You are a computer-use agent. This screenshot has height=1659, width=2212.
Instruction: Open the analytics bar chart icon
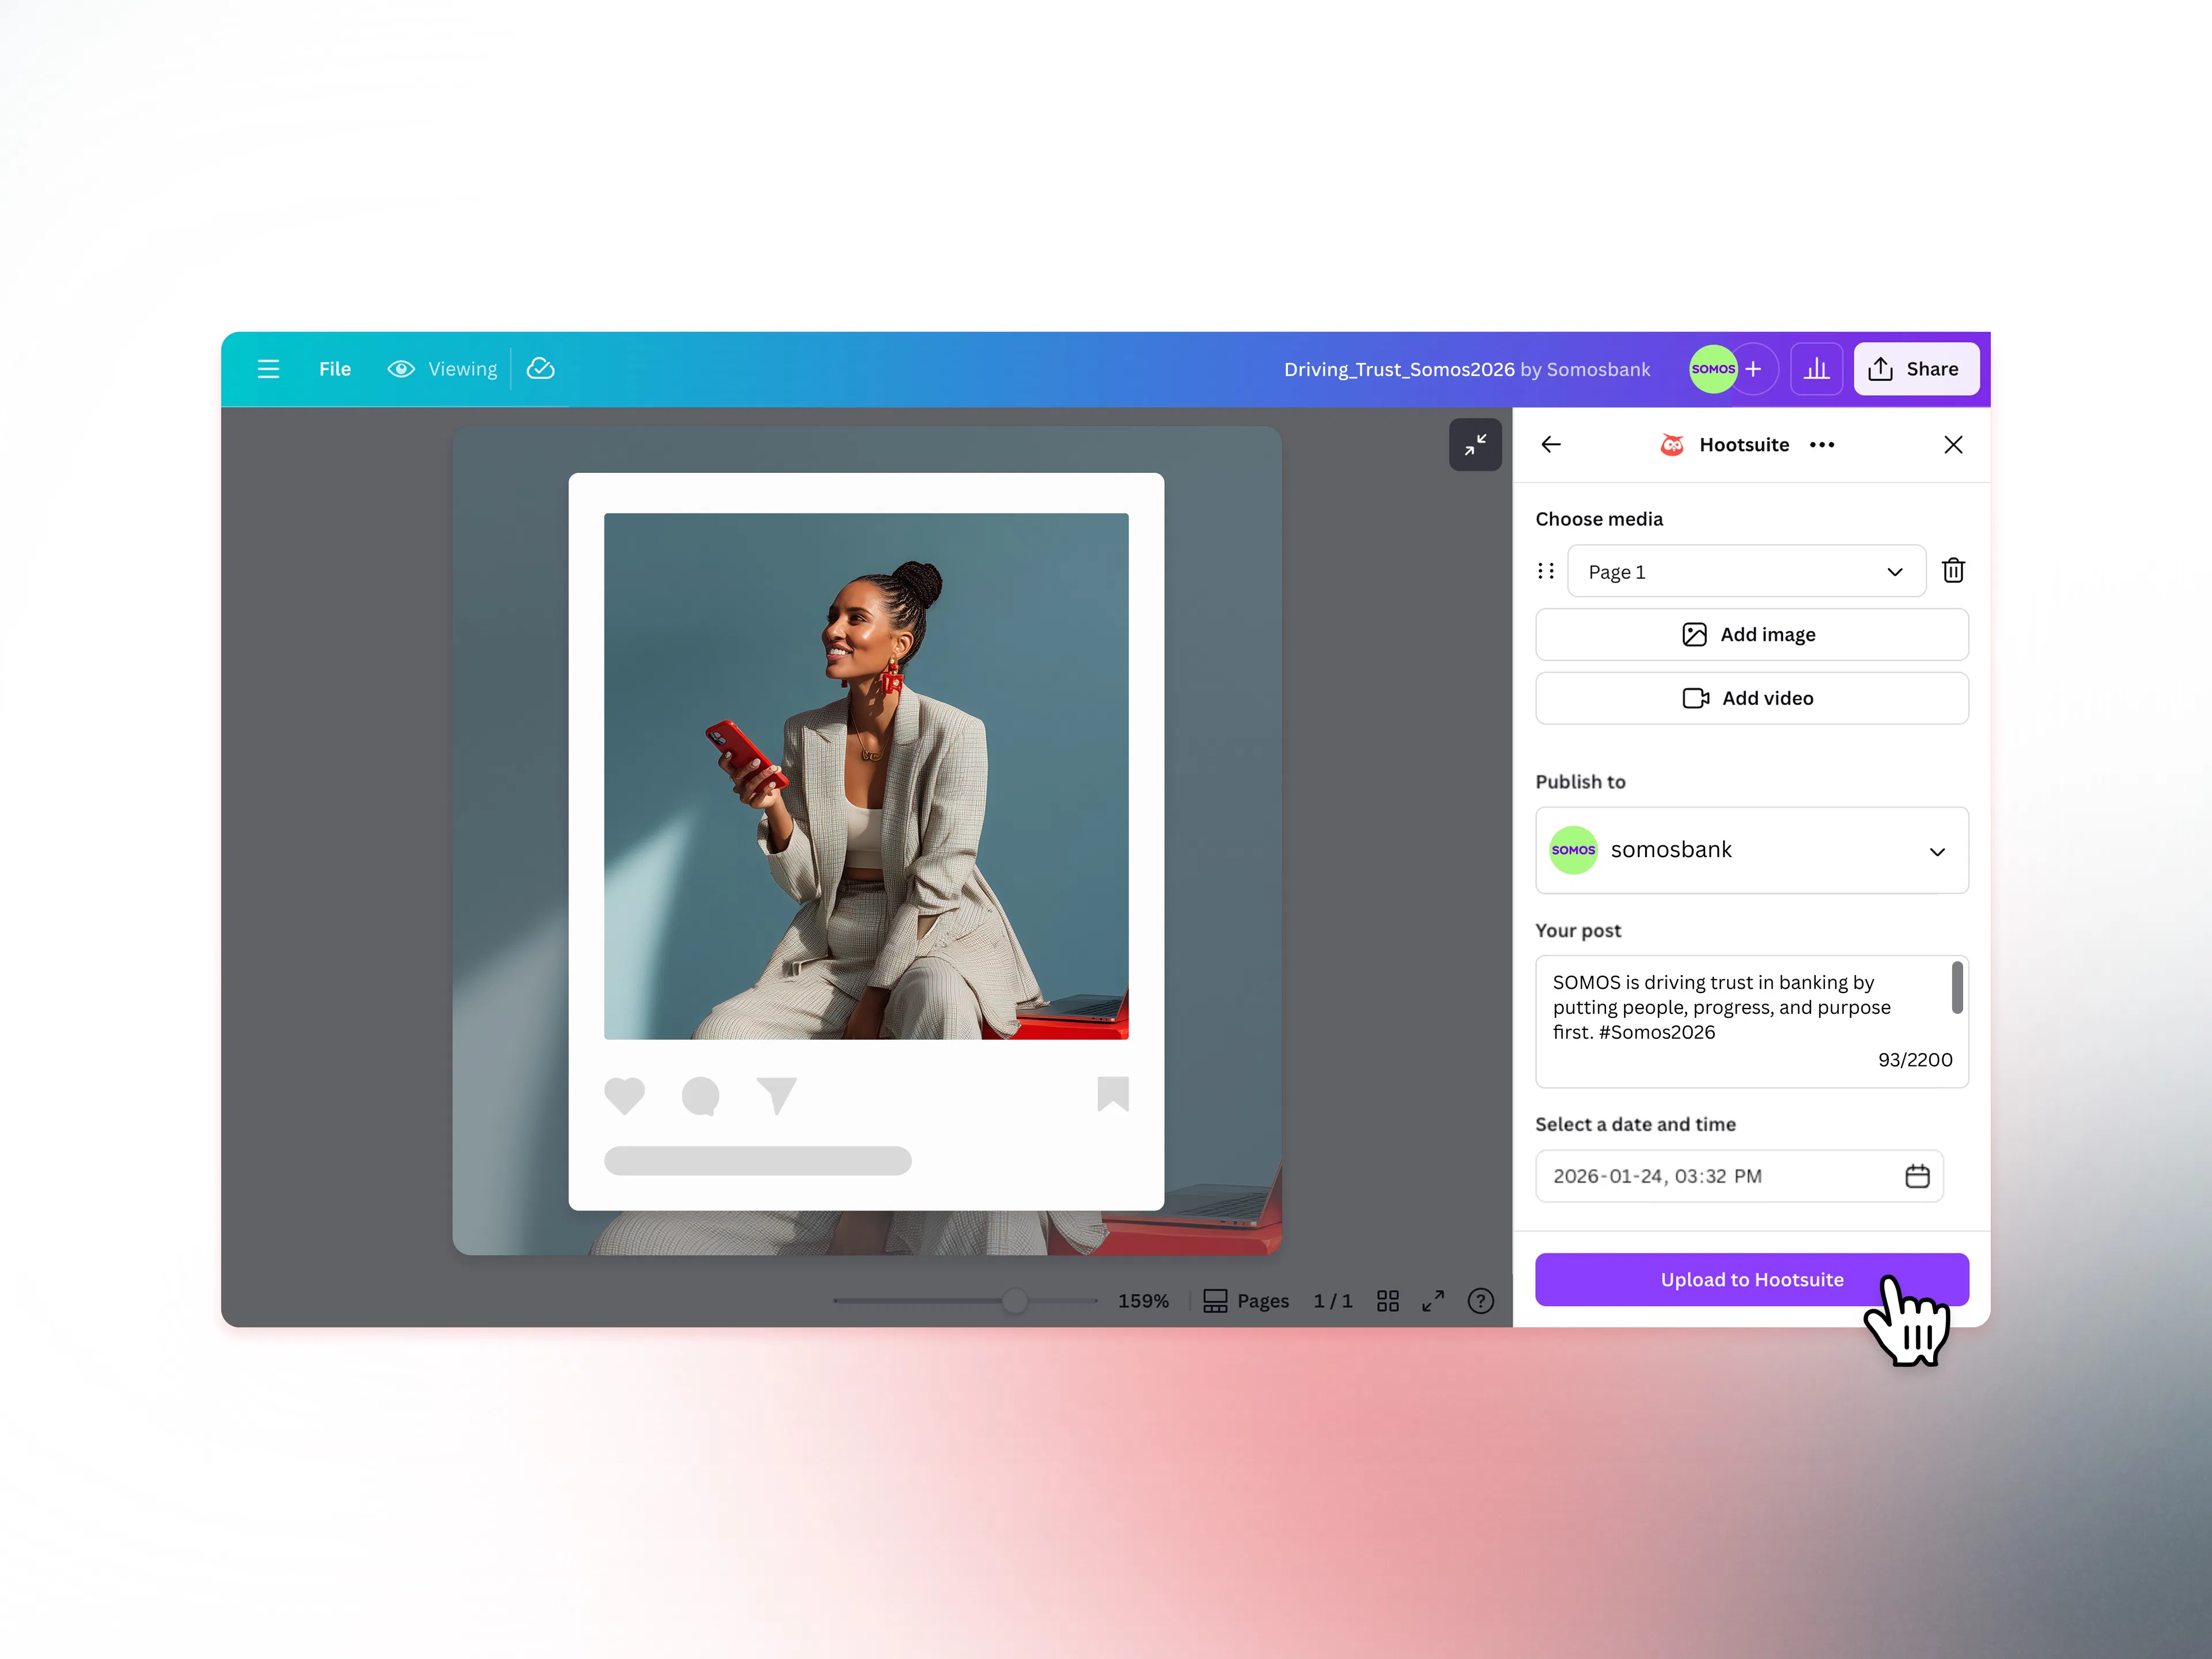(x=1816, y=369)
